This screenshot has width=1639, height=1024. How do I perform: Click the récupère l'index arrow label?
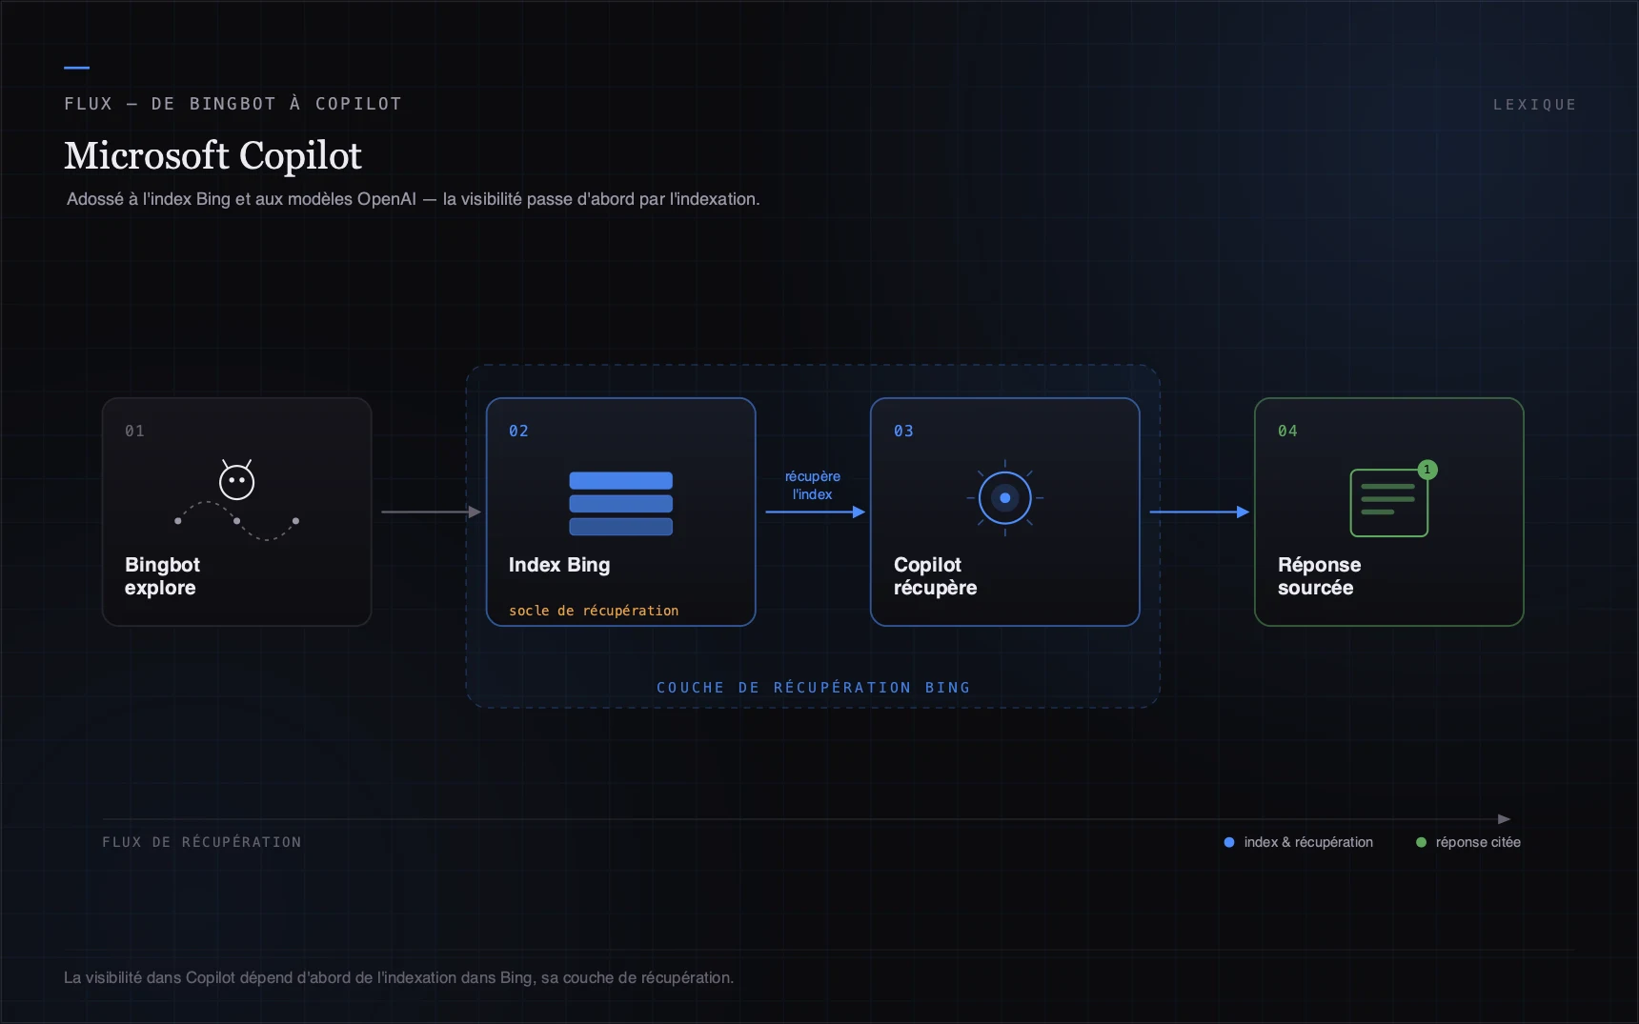(813, 485)
